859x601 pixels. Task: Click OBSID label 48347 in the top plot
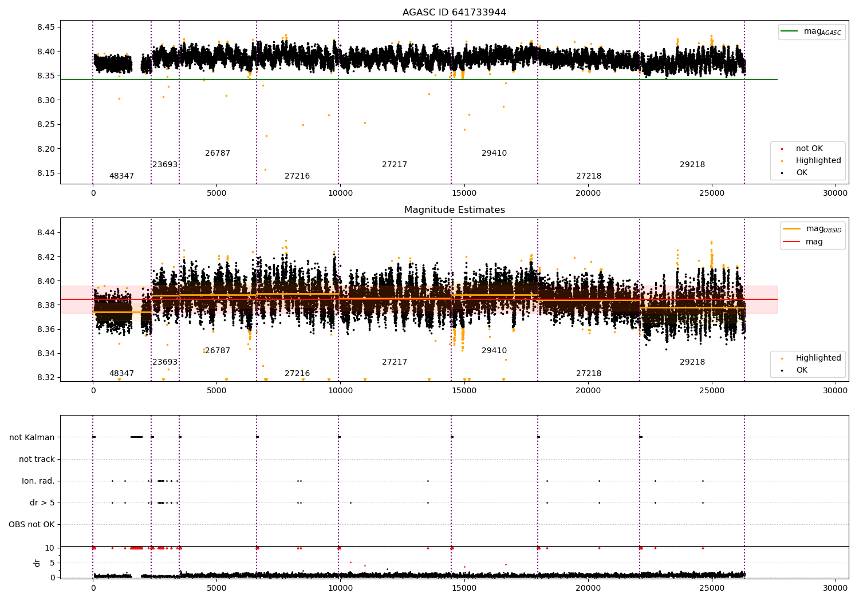[x=121, y=176]
